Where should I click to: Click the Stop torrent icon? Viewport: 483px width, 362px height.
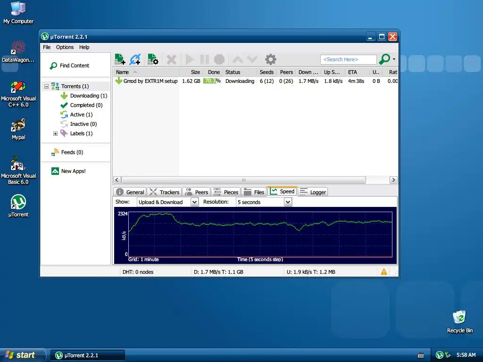point(219,59)
